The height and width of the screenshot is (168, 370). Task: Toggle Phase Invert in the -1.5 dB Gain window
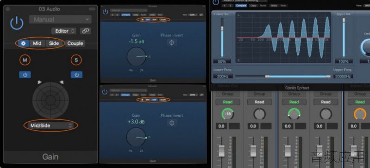pos(171,42)
